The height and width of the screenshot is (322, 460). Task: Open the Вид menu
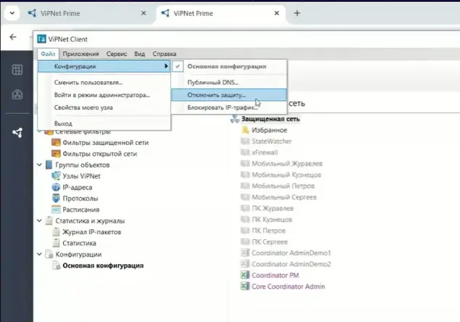(x=139, y=54)
